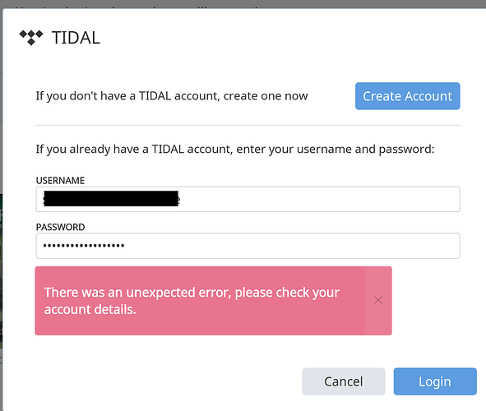Viewport: 486px width, 411px height.
Task: Focus the USERNAME input field
Action: click(248, 199)
